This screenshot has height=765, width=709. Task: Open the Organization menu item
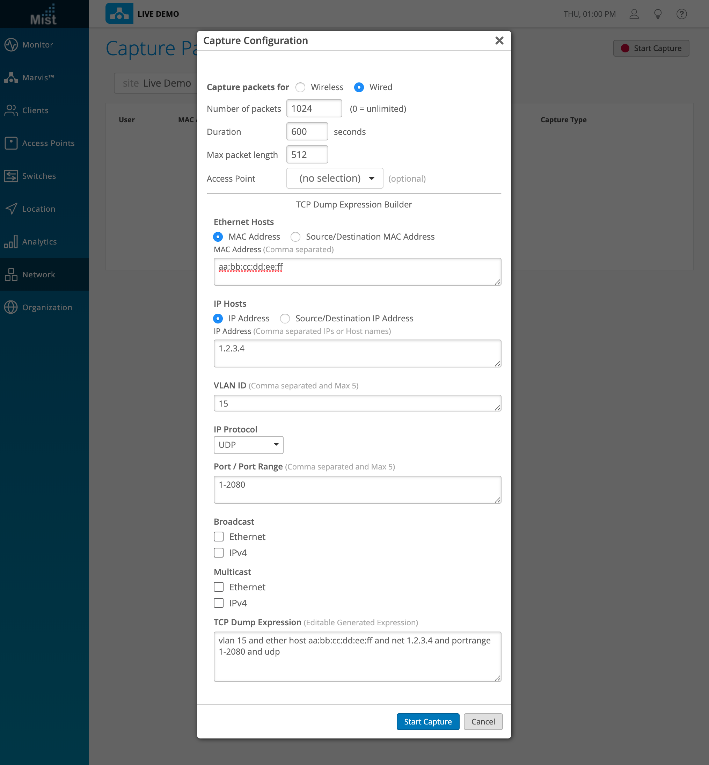[47, 307]
